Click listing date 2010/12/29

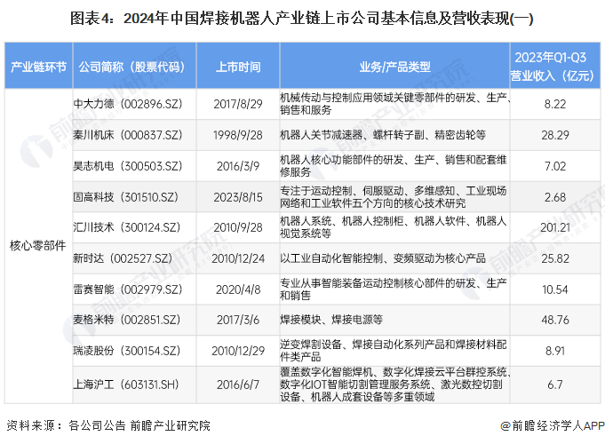pyautogui.click(x=238, y=350)
